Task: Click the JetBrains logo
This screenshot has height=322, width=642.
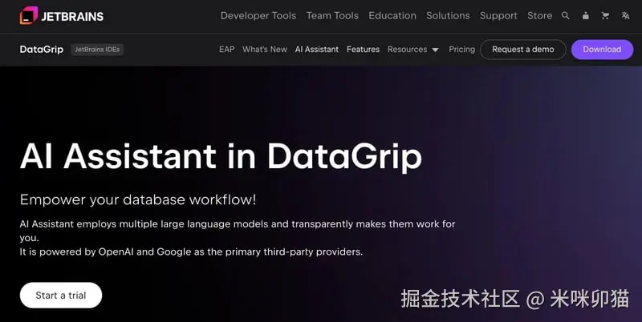Action: [62, 16]
